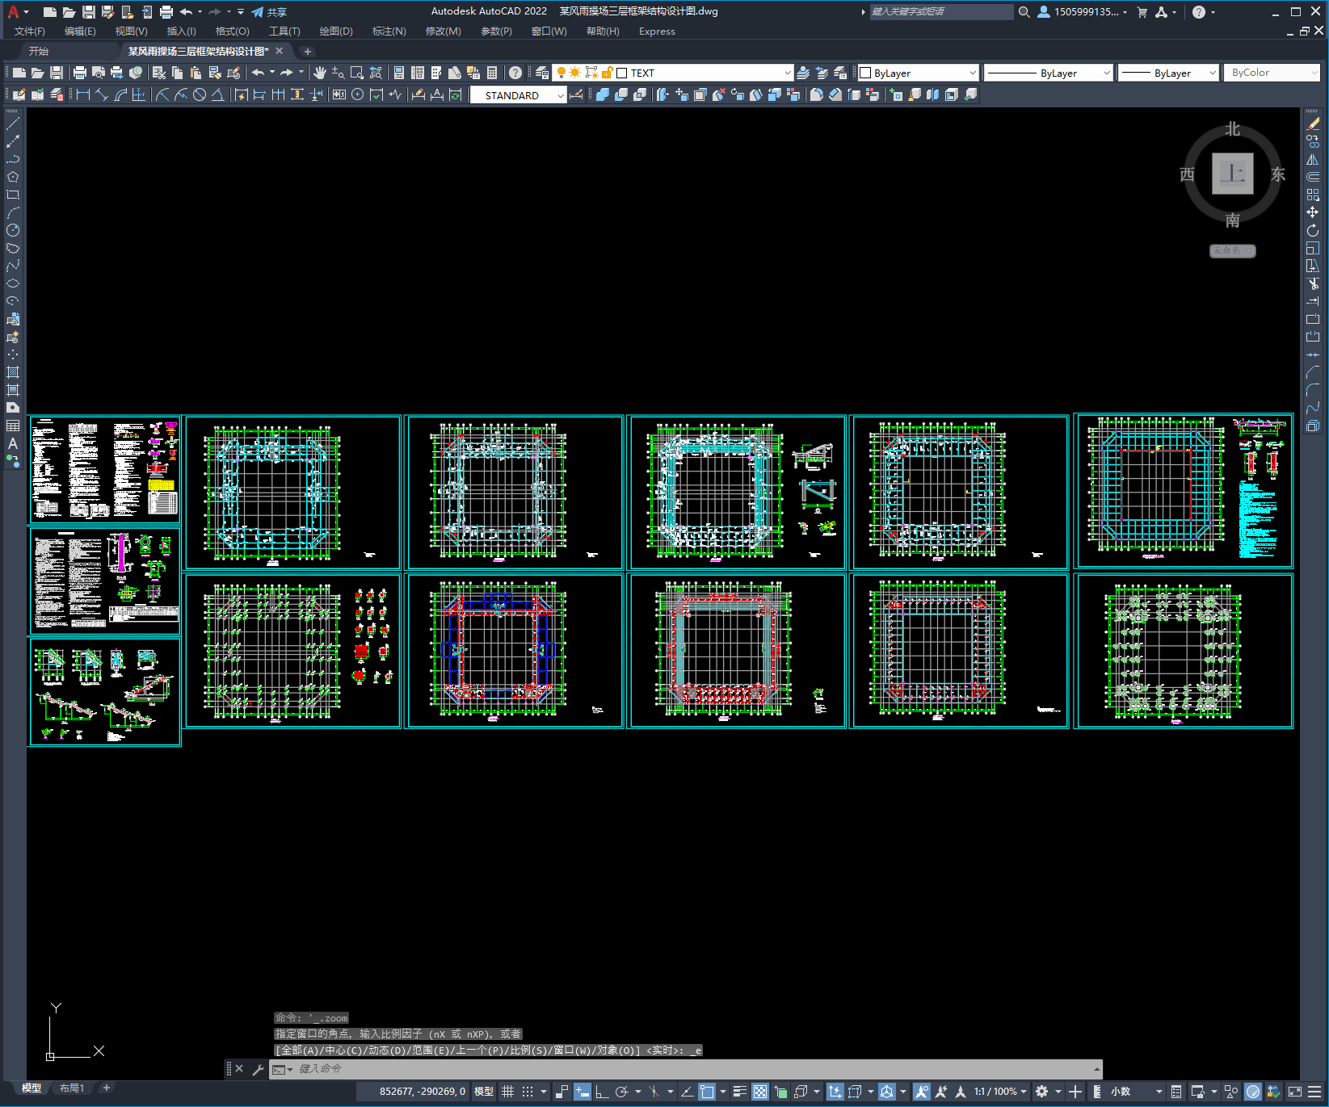Viewport: 1329px width, 1107px height.
Task: Toggle object snap in status bar
Action: [707, 1092]
